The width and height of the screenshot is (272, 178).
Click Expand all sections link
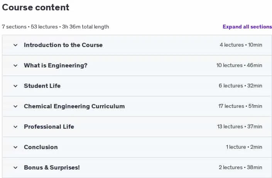[x=247, y=27]
